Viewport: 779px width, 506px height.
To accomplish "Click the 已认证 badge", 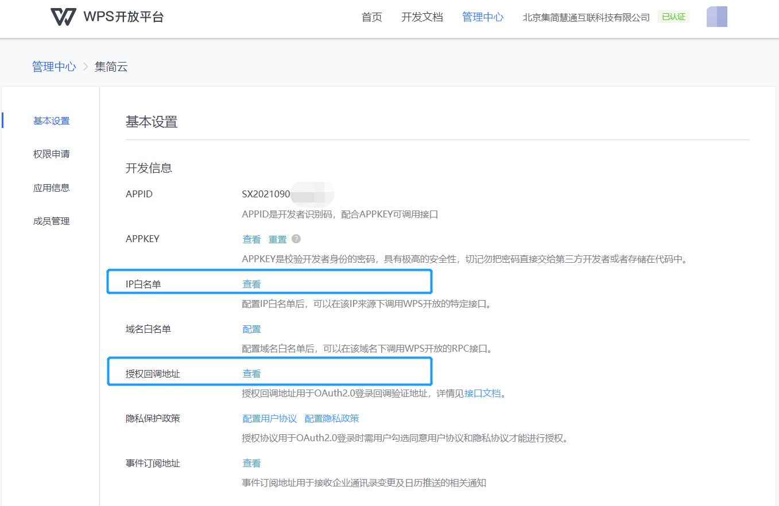I will [x=673, y=17].
